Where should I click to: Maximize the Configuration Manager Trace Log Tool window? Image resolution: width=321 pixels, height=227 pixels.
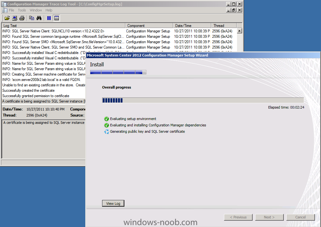(234, 4)
